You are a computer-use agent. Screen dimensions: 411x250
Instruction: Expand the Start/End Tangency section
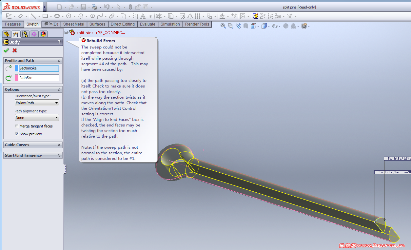[x=59, y=155]
